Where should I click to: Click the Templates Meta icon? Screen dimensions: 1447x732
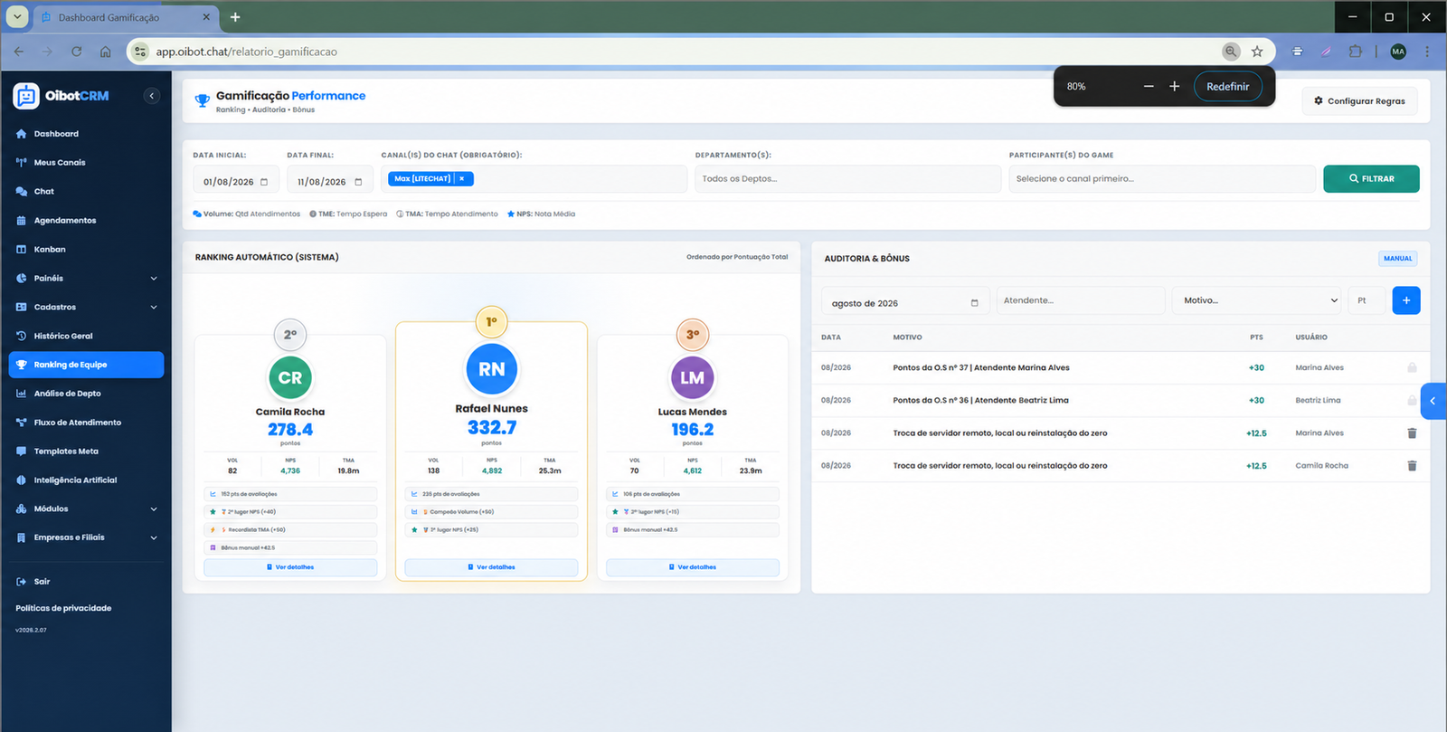22,452
